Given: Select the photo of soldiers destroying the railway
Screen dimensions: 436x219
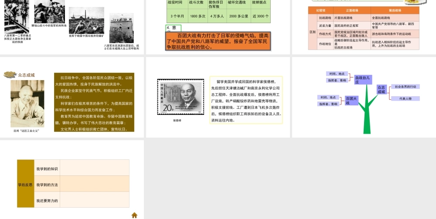Looking at the screenshot, I should (x=17, y=17).
